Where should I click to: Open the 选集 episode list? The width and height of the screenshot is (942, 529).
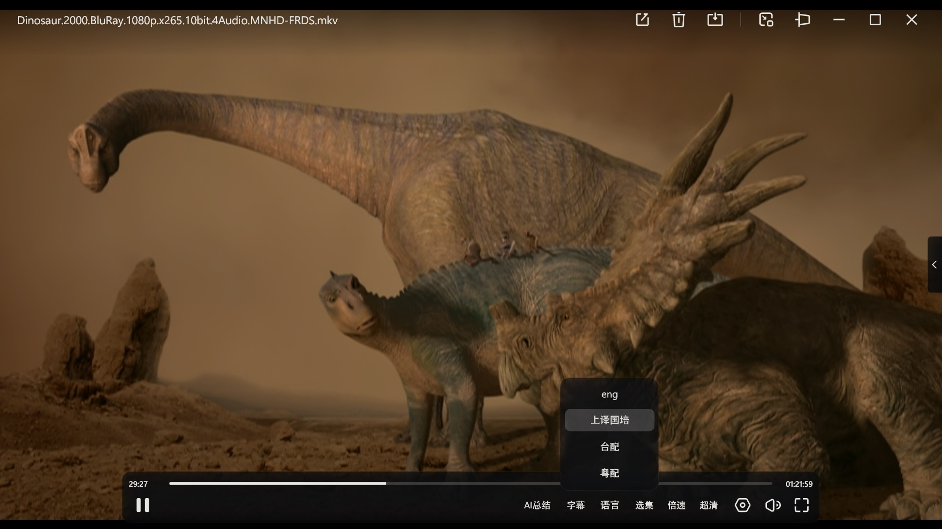[643, 505]
